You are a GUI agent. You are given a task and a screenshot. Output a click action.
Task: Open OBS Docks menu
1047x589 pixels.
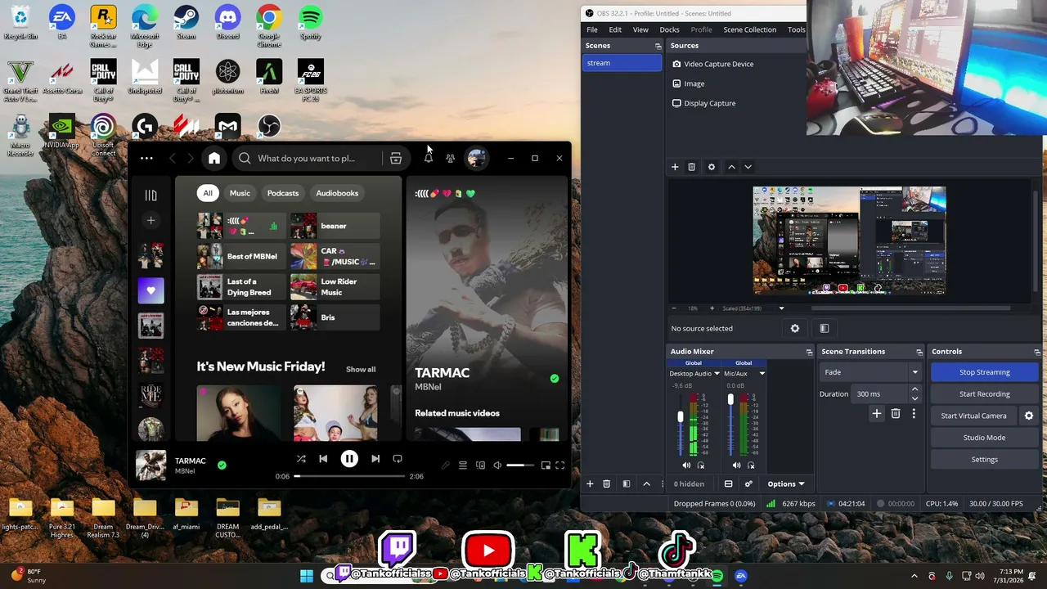click(669, 29)
